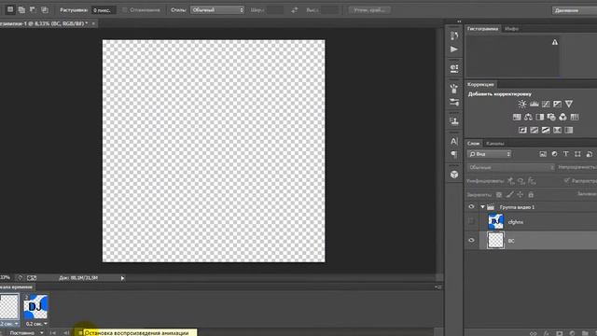Add an Invert adjustment
The width and height of the screenshot is (597, 336).
[x=522, y=131]
